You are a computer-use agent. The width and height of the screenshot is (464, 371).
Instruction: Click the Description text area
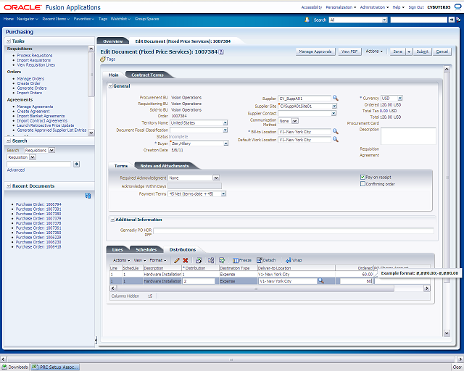408,136
